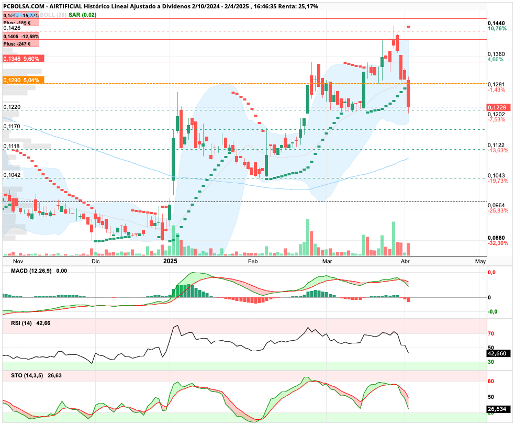
Task: Click the 0,1426 level label
Action: 12,28
